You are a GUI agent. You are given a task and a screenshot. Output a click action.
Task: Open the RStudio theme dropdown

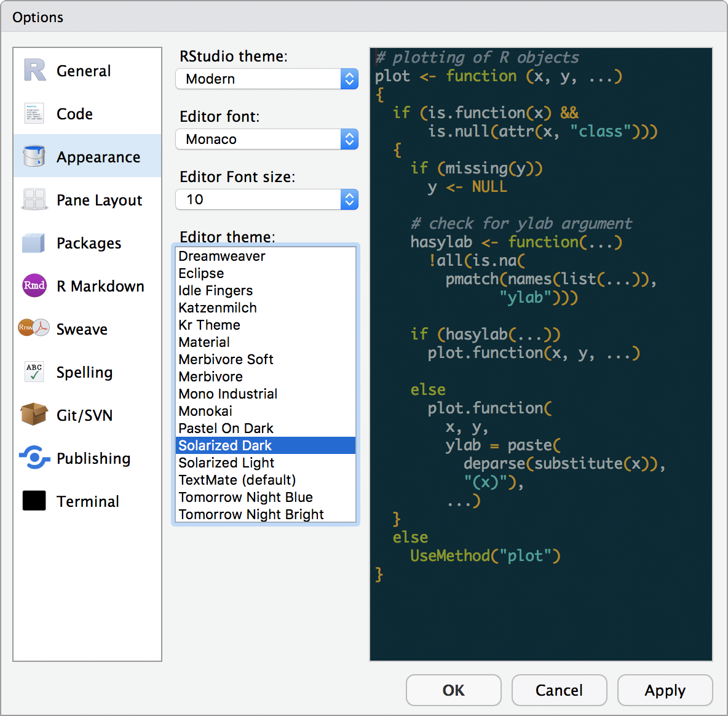tap(267, 79)
